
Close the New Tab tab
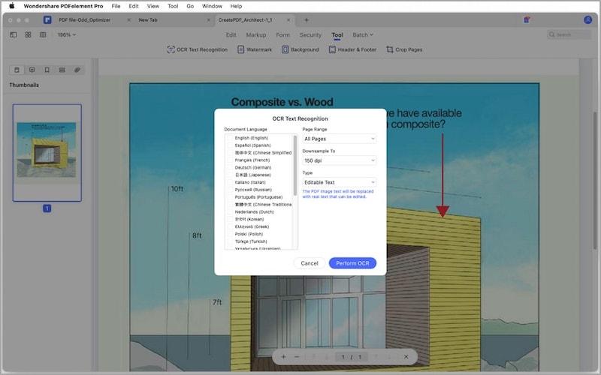(x=209, y=20)
